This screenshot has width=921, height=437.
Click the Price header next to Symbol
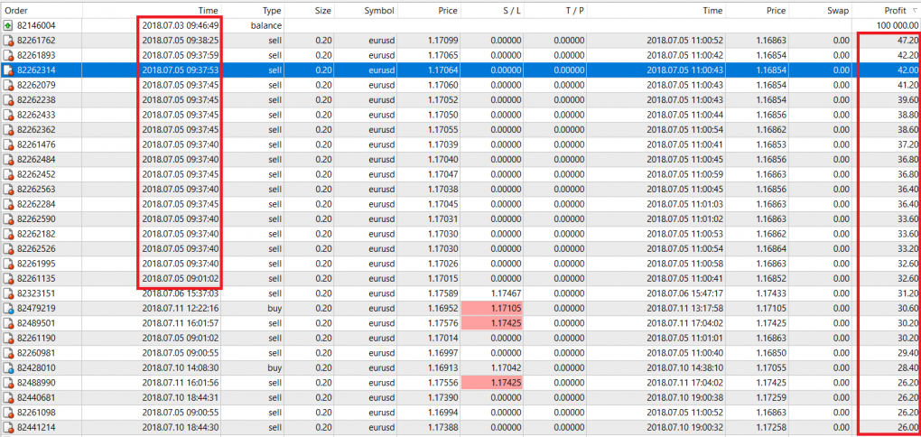coord(448,11)
